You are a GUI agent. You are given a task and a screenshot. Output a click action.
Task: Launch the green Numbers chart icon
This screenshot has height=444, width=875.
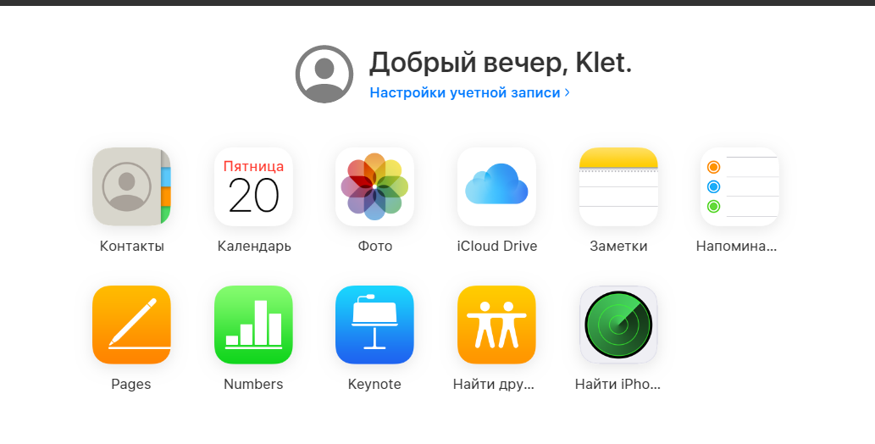253,325
